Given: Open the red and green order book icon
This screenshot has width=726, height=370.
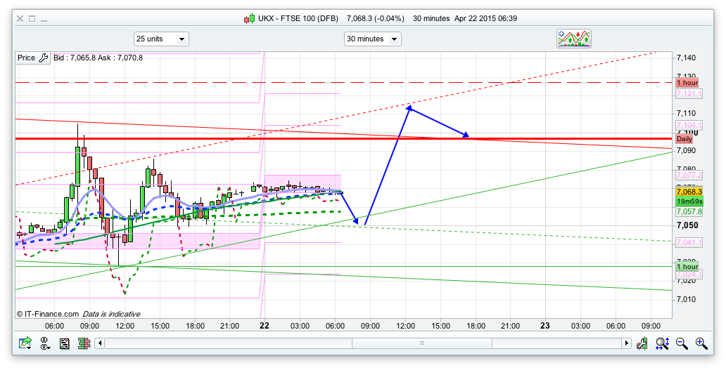Looking at the screenshot, I should (x=84, y=343).
